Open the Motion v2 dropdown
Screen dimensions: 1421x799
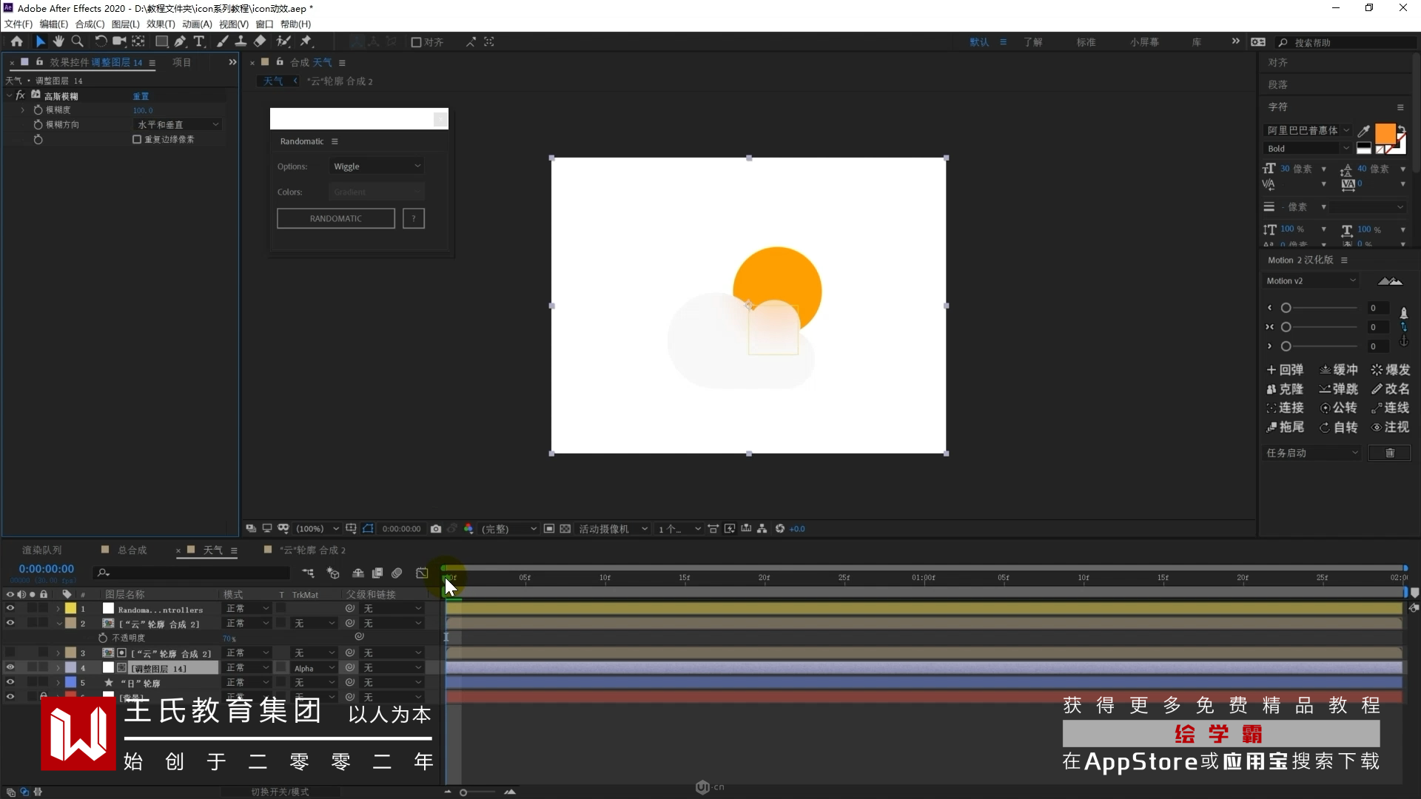(1310, 281)
